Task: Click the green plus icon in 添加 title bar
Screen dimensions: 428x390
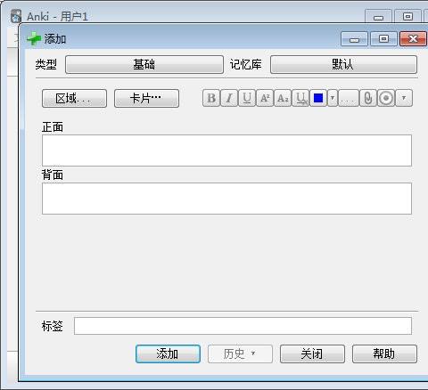Action: 34,39
